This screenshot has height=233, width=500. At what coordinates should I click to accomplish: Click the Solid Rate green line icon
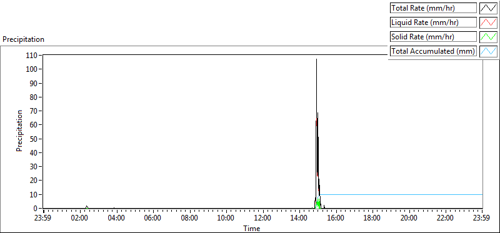488,37
